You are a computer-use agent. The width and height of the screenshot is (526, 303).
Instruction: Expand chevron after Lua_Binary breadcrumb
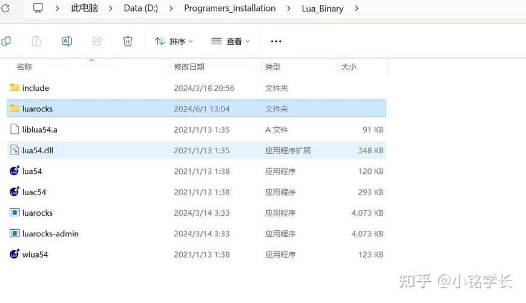click(x=357, y=8)
